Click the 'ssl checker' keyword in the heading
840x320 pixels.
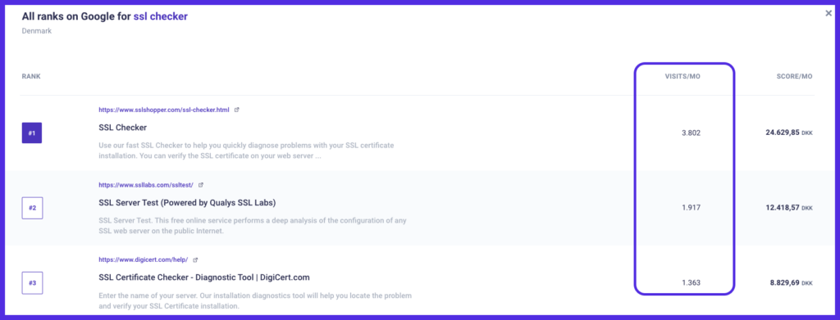point(161,16)
